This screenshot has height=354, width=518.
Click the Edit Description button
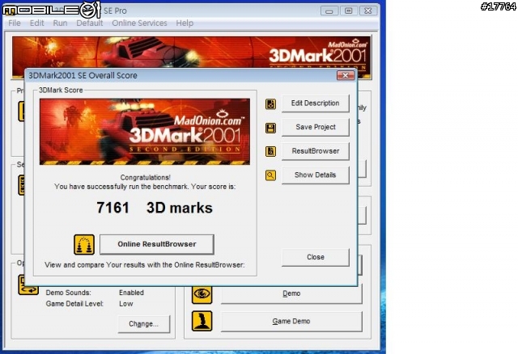click(315, 103)
